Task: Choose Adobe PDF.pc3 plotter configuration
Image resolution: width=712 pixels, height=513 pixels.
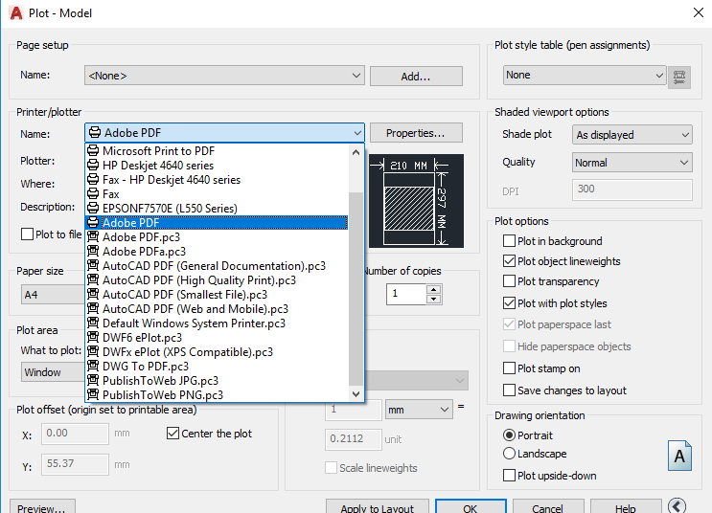Action: (x=217, y=237)
